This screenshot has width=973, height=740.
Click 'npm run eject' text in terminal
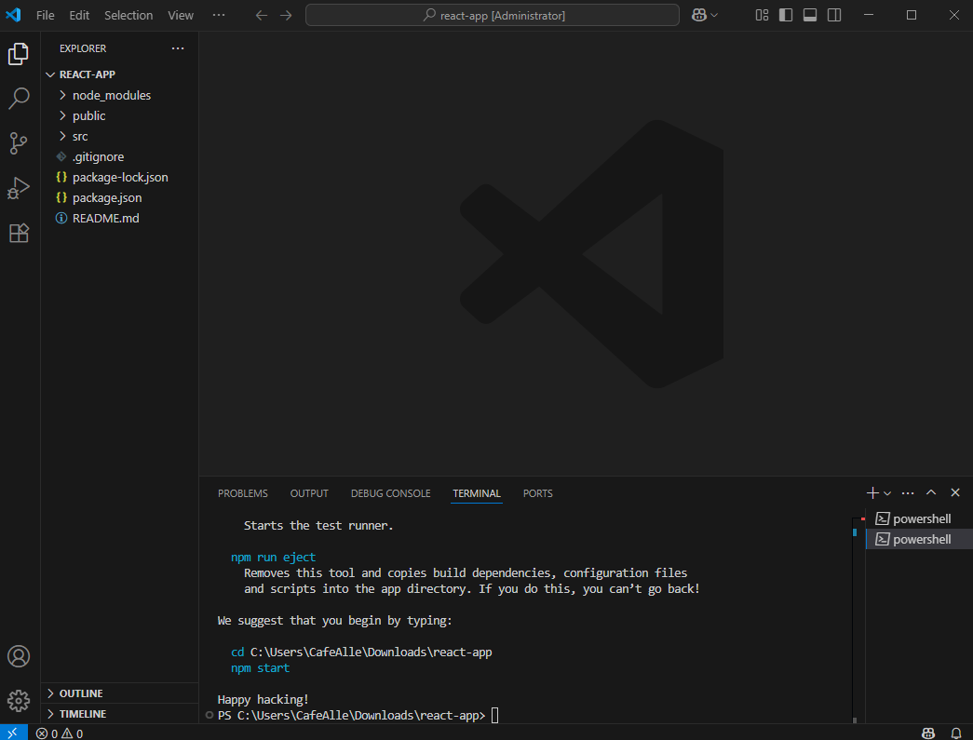(273, 557)
